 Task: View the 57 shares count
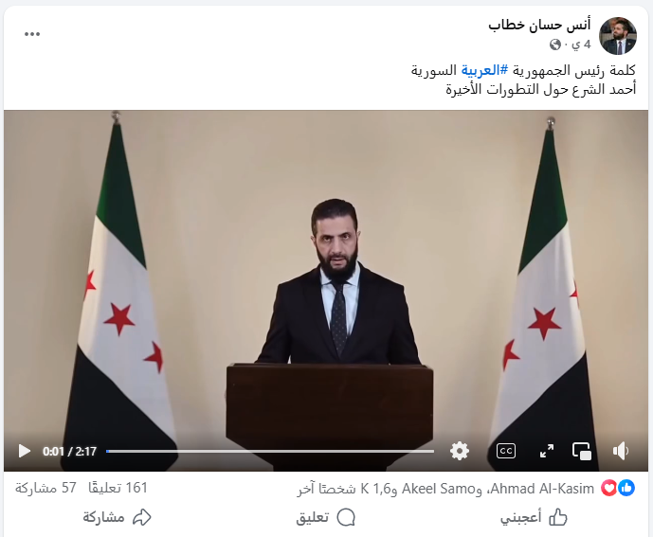45,488
